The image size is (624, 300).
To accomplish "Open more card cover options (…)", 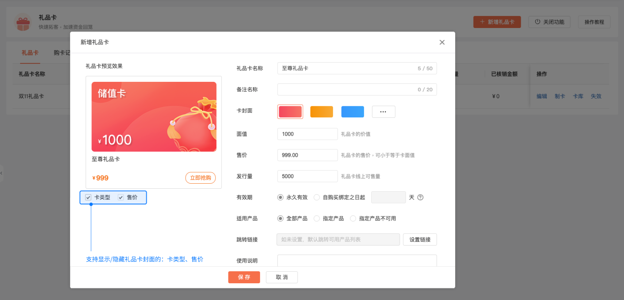I will (383, 112).
